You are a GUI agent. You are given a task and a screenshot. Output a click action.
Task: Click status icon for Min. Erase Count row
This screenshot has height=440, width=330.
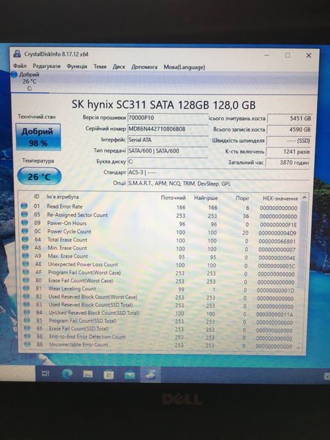(x=25, y=248)
